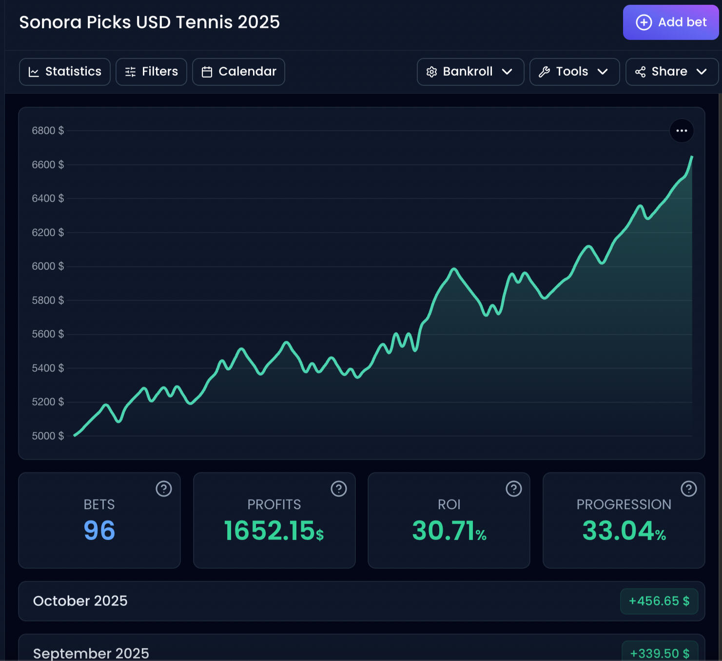722x661 pixels.
Task: Open the Statistics view
Action: point(65,72)
